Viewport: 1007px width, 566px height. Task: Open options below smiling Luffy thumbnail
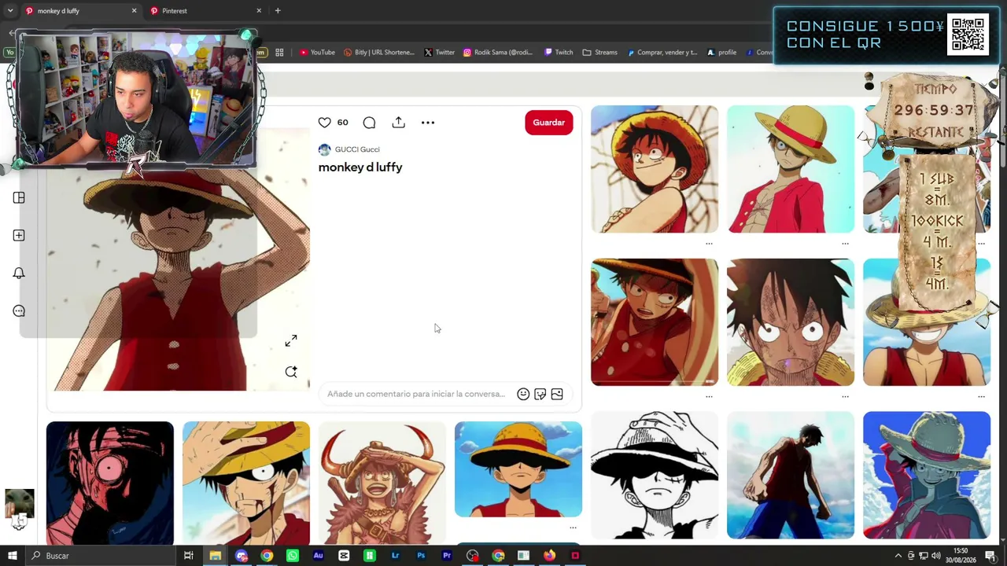tap(981, 397)
